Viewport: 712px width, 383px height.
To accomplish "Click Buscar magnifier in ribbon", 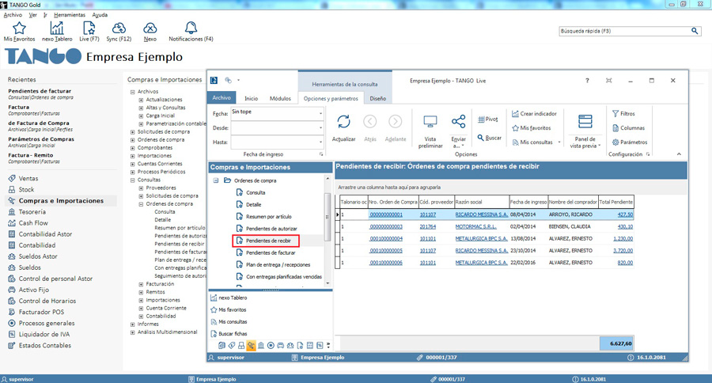I will tap(490, 138).
